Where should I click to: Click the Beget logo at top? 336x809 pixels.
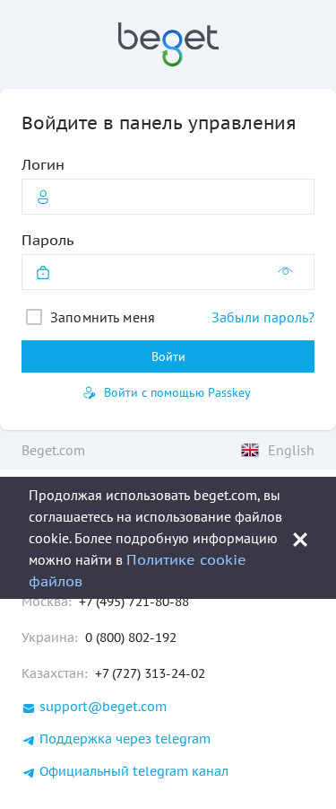pos(168,44)
